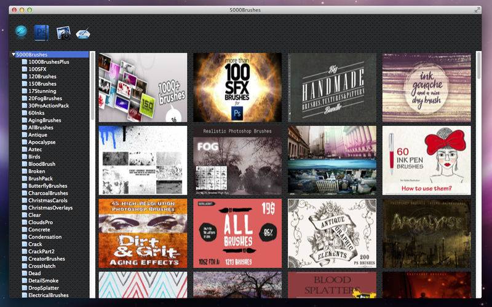This screenshot has width=492, height=307.
Task: Click the Condensation folder
Action: pyautogui.click(x=42, y=237)
